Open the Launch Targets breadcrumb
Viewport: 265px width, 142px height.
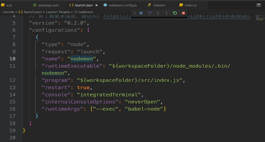(x=58, y=12)
